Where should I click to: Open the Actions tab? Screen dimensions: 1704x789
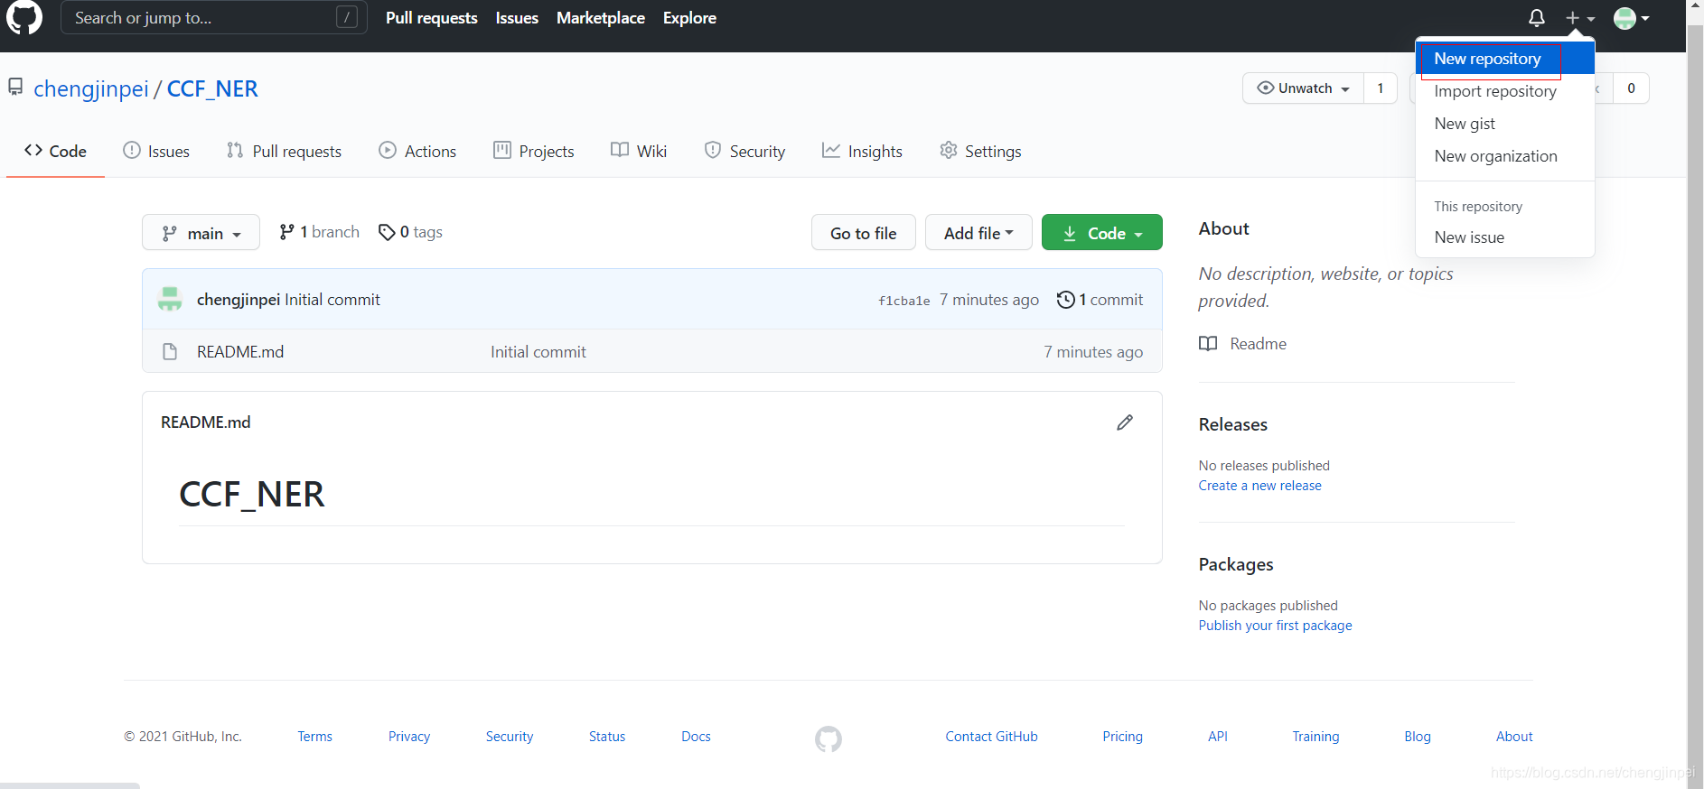(x=417, y=152)
